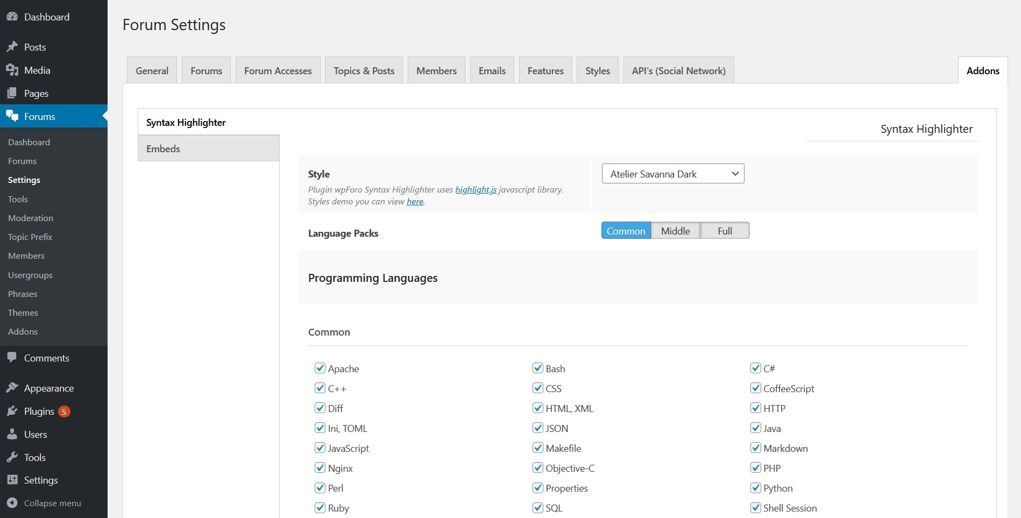Viewport: 1021px width, 518px height.
Task: Choose the Full language pack option
Action: (725, 231)
